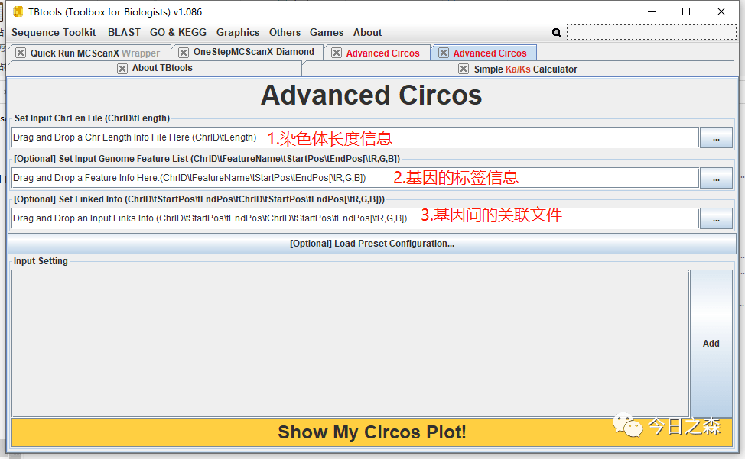Image resolution: width=745 pixels, height=459 pixels.
Task: Select the active Advanced Circos tab
Action: click(x=490, y=53)
